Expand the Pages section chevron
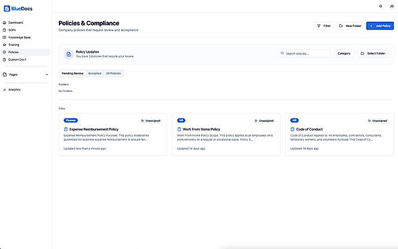 coord(47,74)
